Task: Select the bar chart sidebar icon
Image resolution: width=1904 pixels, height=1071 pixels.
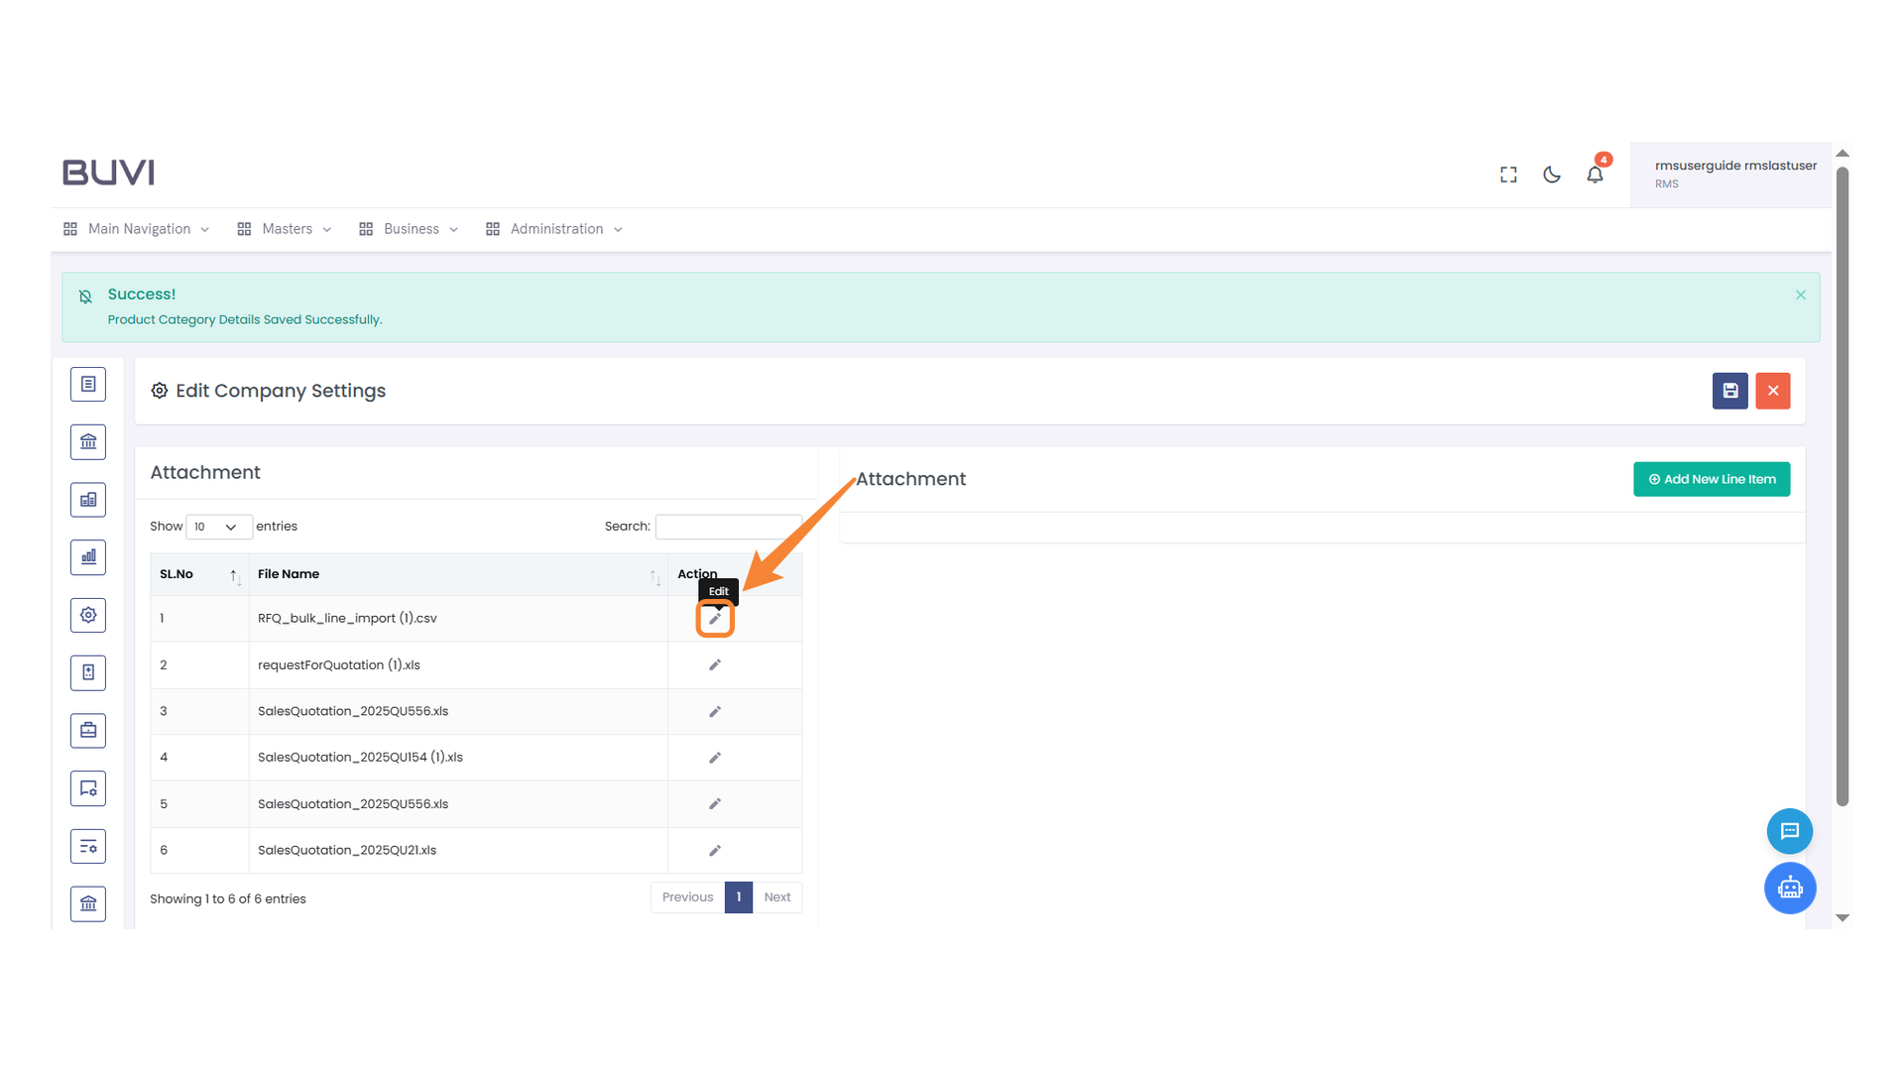Action: pos(88,557)
